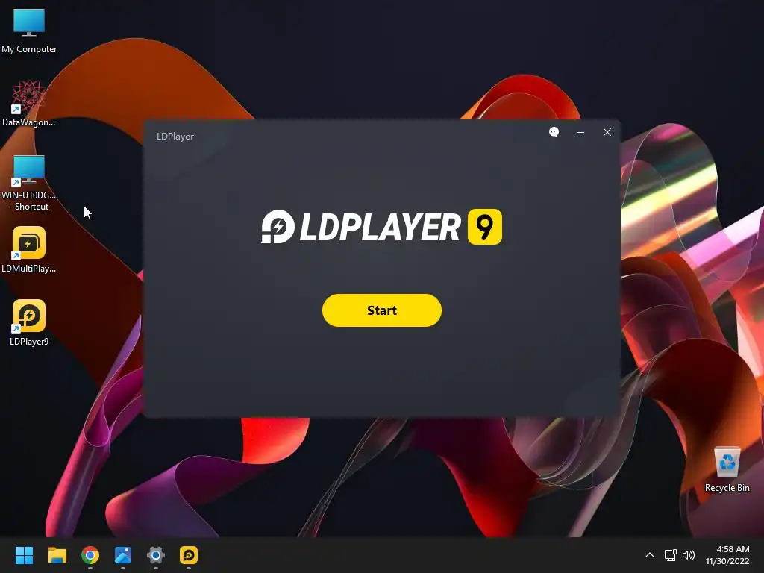Select WIN-UT0DG Shortcut desktop icon
The height and width of the screenshot is (573, 764).
coord(29,184)
